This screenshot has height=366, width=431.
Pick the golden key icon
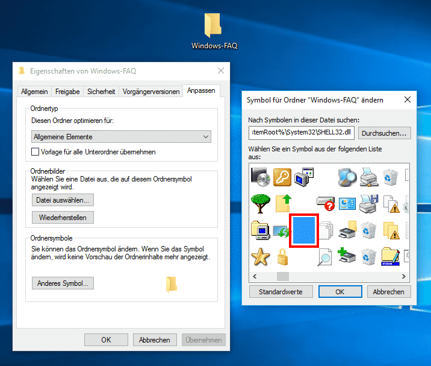[x=282, y=177]
